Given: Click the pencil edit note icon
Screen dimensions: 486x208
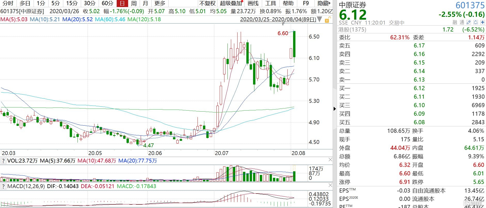Looking at the screenshot, I should (x=469, y=22).
